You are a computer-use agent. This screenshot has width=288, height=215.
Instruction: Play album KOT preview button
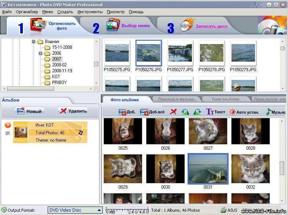tap(8, 125)
